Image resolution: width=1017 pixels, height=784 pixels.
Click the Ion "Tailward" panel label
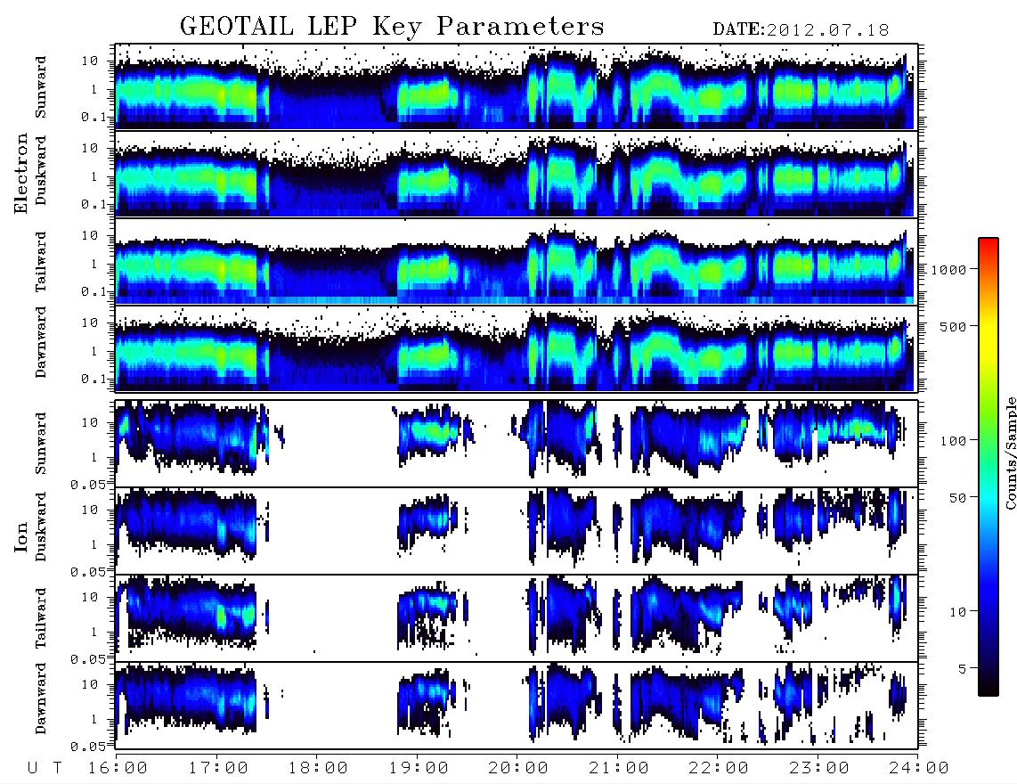41,618
